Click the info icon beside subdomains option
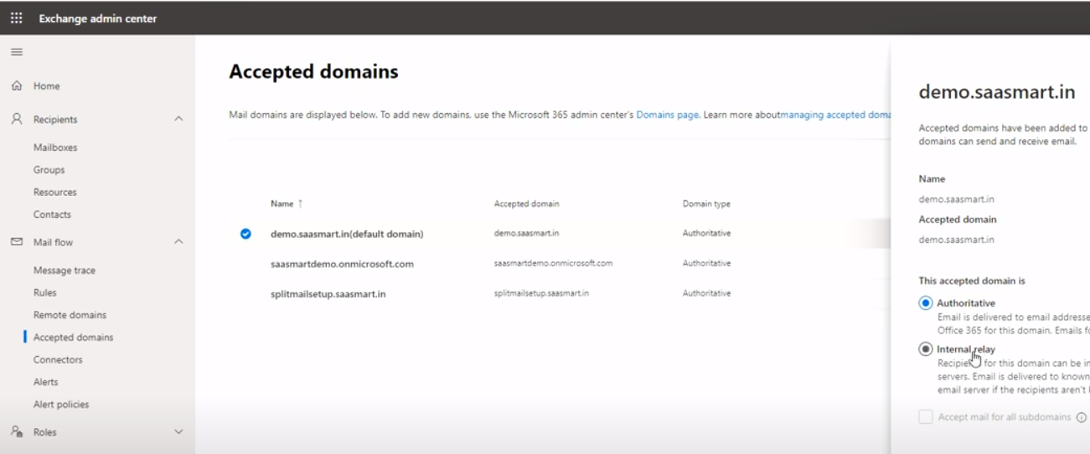Screen dimensions: 1090x454 point(1082,417)
